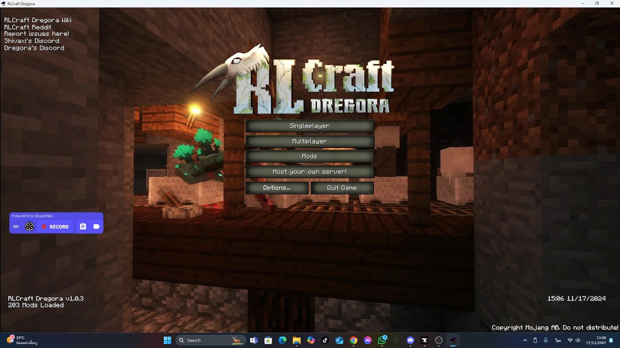Viewport: 620px width, 348px height.
Task: Open the notification bell in taskbar
Action: click(611, 340)
